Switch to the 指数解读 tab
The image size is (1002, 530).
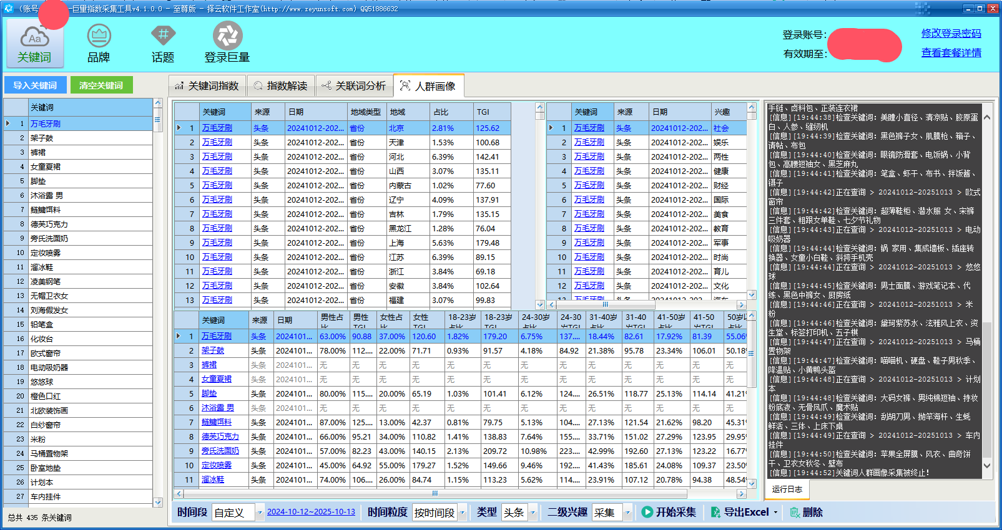tap(281, 86)
